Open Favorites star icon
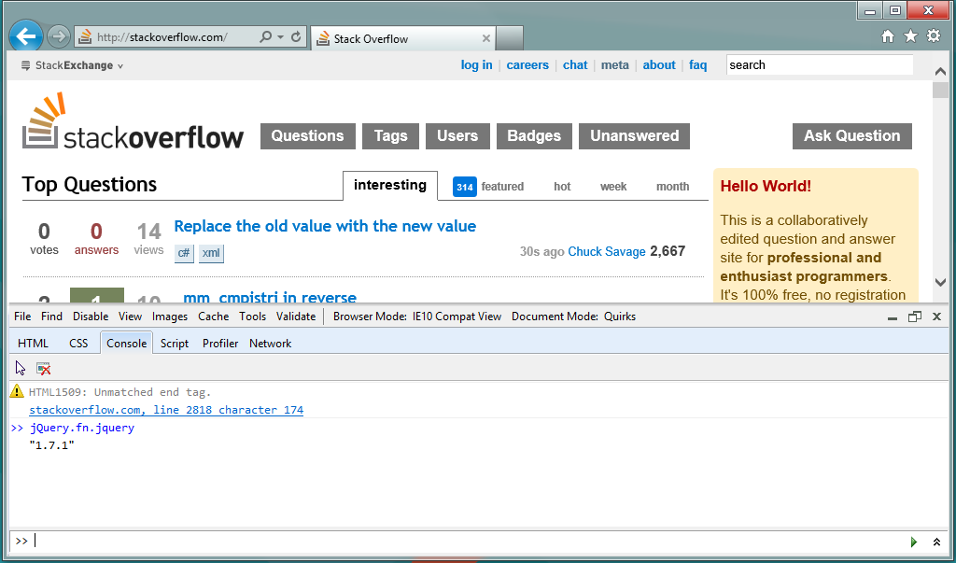 click(x=911, y=36)
